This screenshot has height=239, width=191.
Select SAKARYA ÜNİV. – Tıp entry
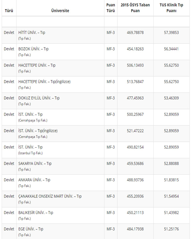pyautogui.click(x=35, y=164)
